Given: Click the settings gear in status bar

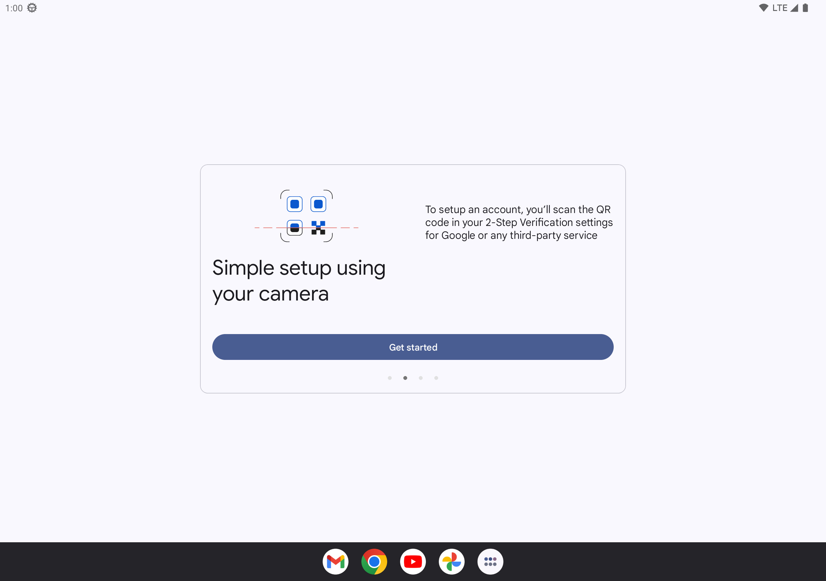Looking at the screenshot, I should pos(32,8).
